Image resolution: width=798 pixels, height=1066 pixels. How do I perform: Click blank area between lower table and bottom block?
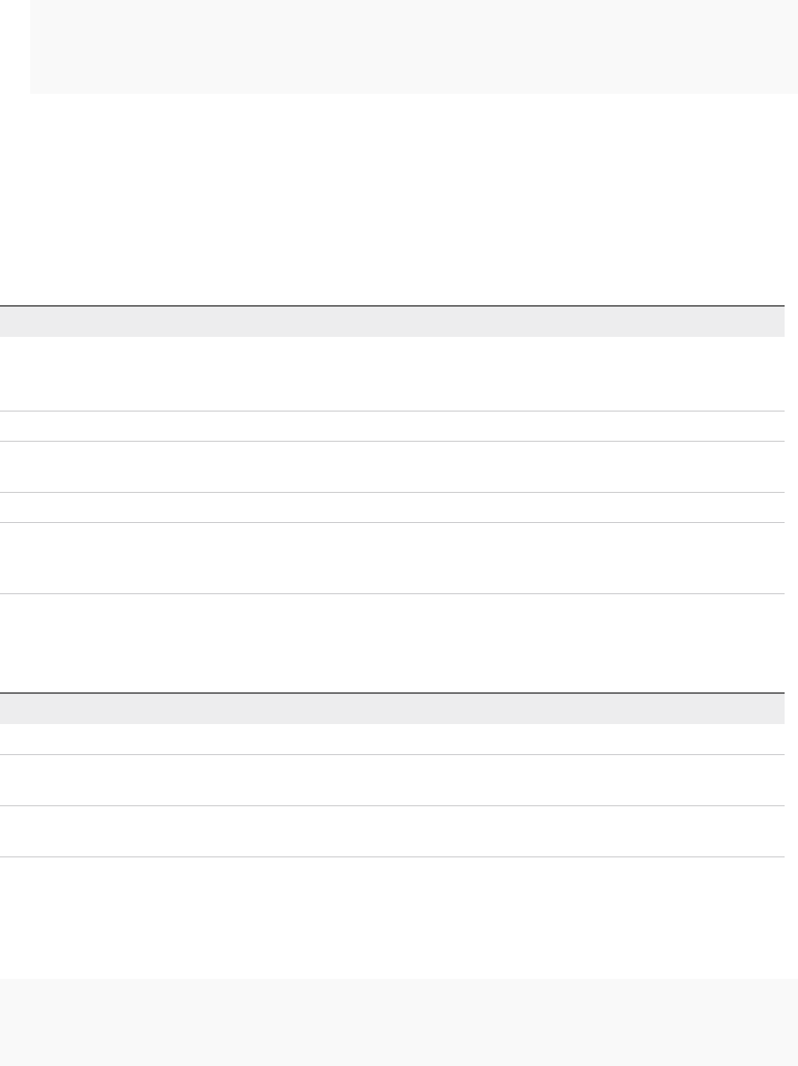pyautogui.click(x=392, y=918)
